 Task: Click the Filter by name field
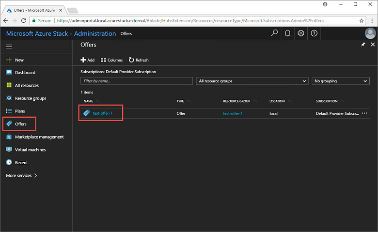point(137,81)
